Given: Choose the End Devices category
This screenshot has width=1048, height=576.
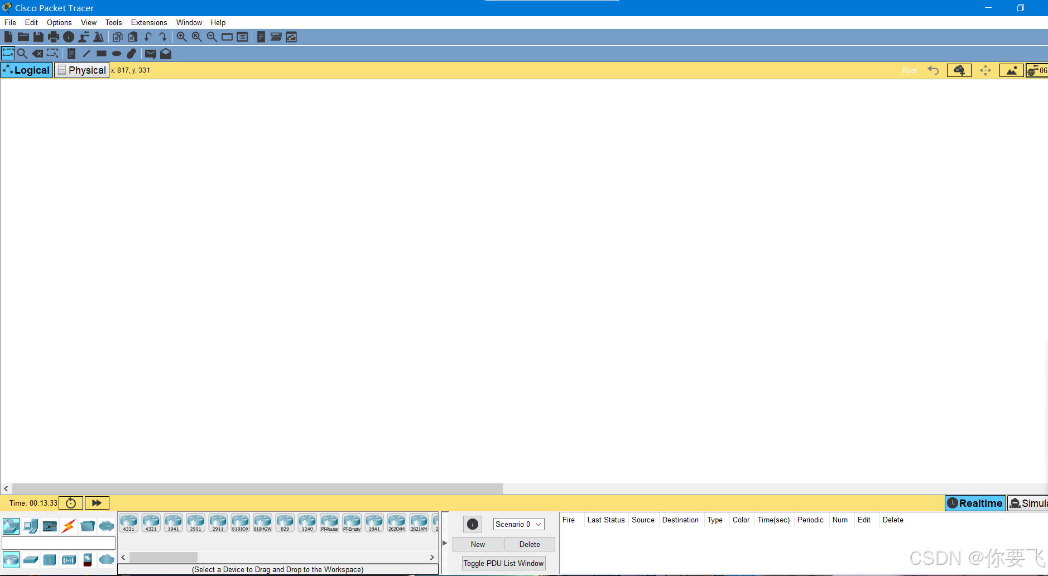Looking at the screenshot, I should pyautogui.click(x=31, y=526).
